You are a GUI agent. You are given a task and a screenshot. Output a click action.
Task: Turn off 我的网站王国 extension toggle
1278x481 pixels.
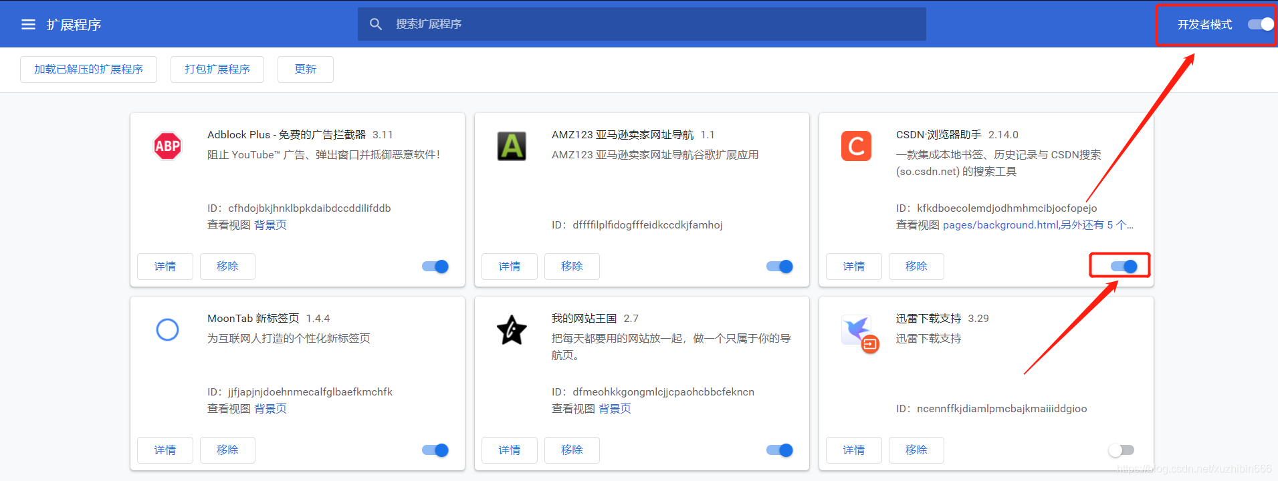click(x=780, y=450)
